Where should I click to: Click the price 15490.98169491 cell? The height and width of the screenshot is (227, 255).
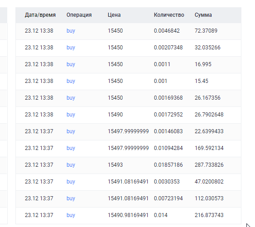click(x=128, y=215)
